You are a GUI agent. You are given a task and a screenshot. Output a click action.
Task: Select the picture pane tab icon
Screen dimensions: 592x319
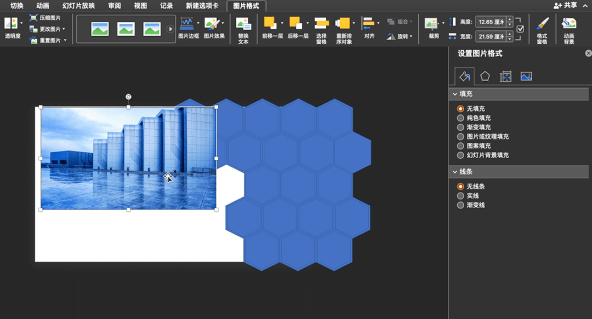pyautogui.click(x=526, y=77)
